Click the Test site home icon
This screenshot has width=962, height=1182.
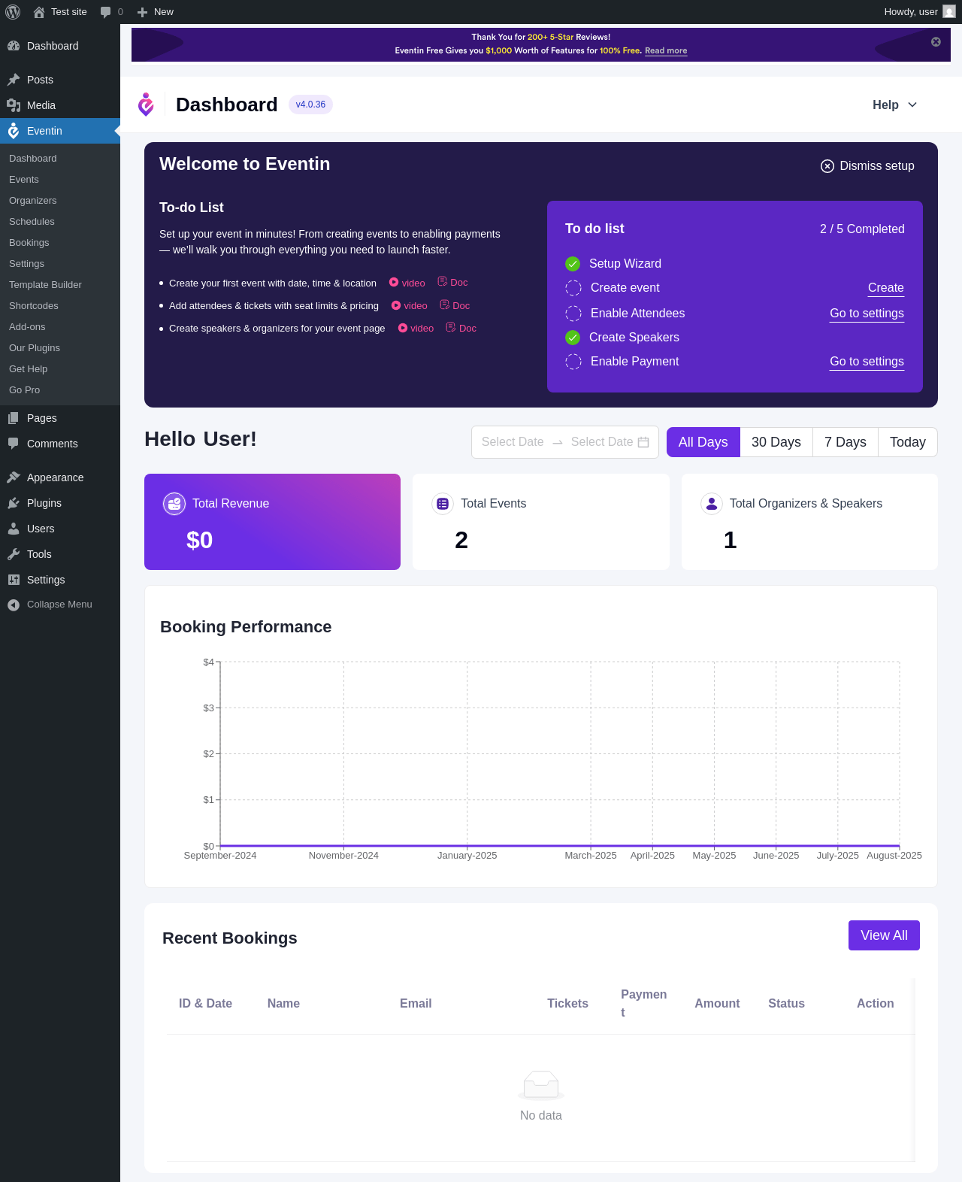[39, 12]
